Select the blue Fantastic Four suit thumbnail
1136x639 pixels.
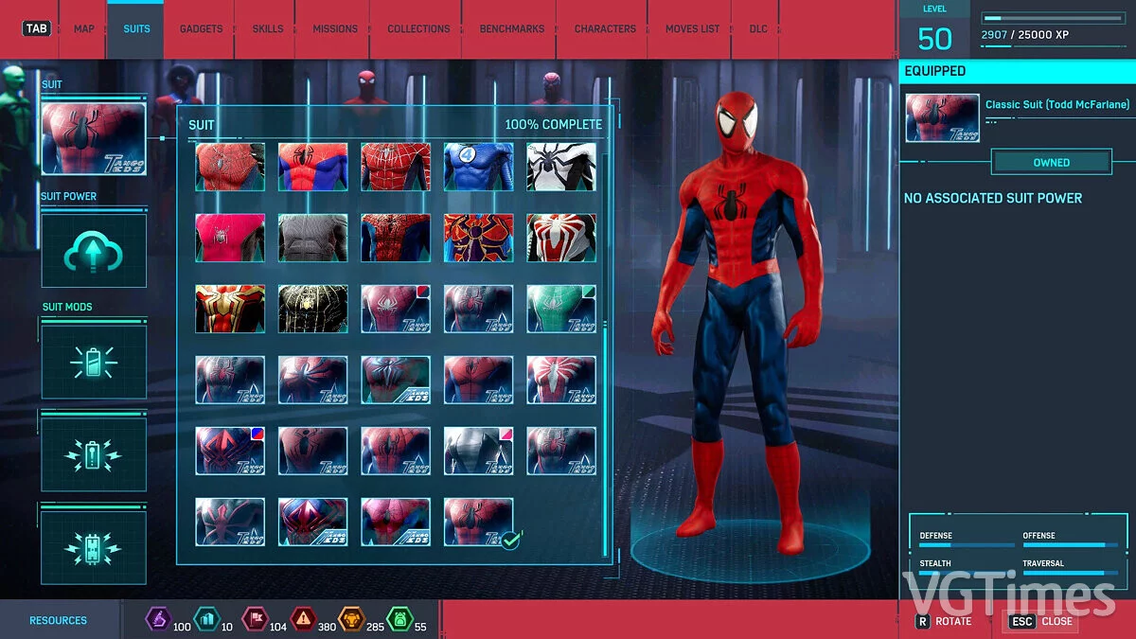[478, 165]
